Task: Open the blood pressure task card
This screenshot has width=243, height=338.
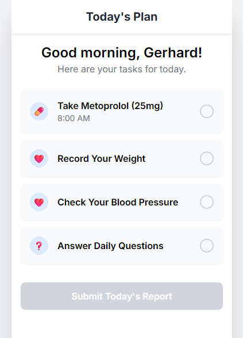Action: (x=122, y=202)
